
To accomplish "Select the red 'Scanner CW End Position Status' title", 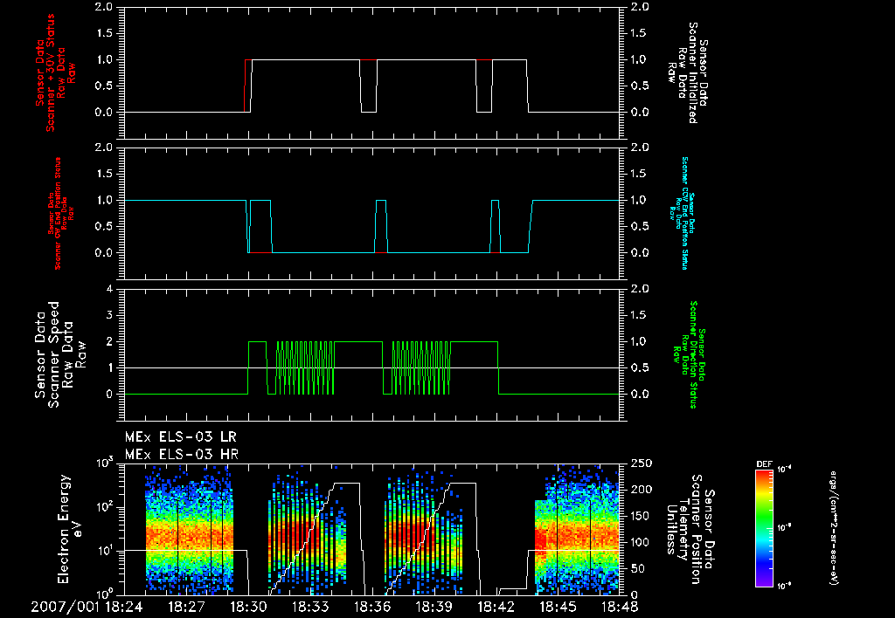I will [58, 214].
